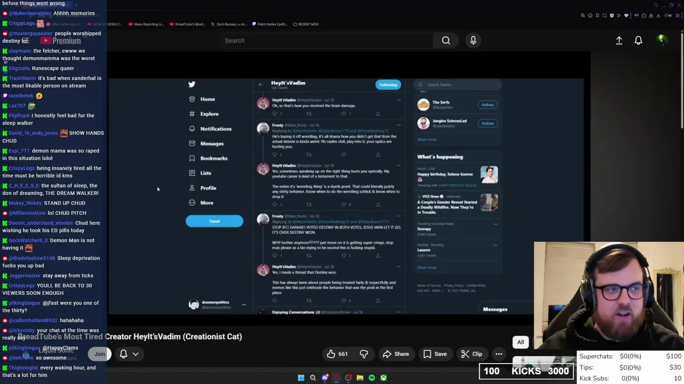The width and height of the screenshot is (684, 384).
Task: Toggle the channel notification bell
Action: [123, 354]
